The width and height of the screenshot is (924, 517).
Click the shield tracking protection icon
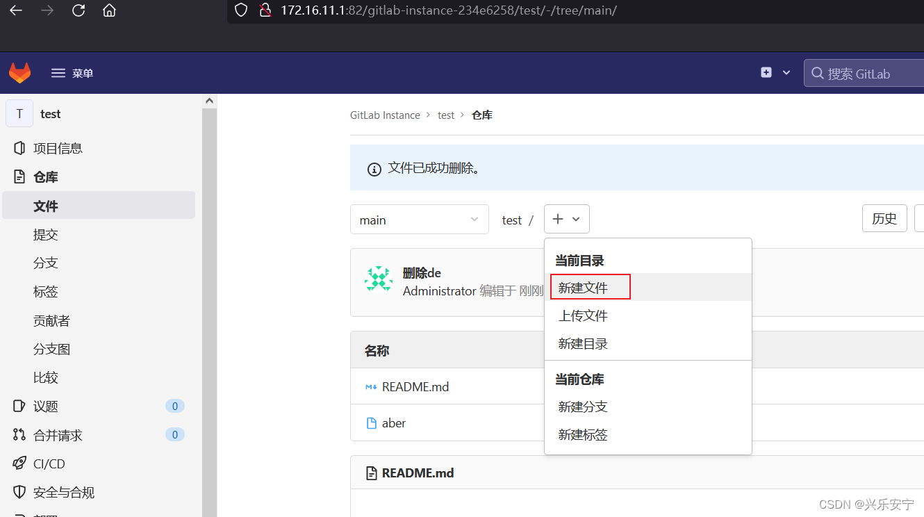tap(241, 10)
